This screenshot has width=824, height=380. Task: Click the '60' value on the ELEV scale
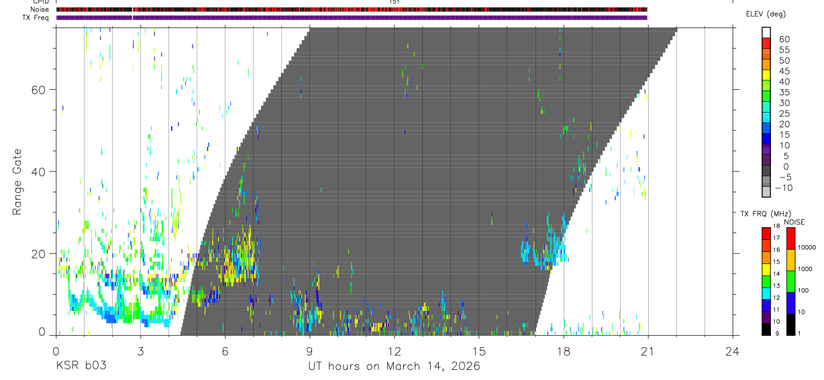[784, 39]
